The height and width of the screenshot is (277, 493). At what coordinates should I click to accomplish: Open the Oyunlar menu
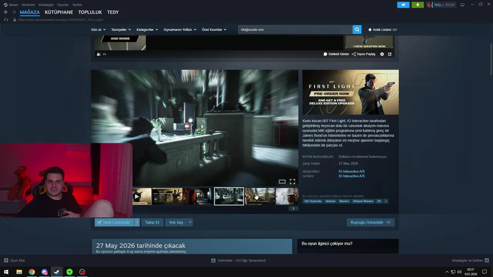(63, 5)
